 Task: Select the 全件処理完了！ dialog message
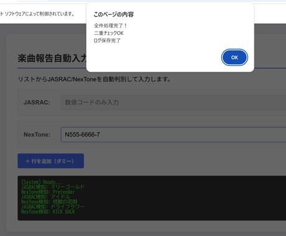(x=110, y=25)
